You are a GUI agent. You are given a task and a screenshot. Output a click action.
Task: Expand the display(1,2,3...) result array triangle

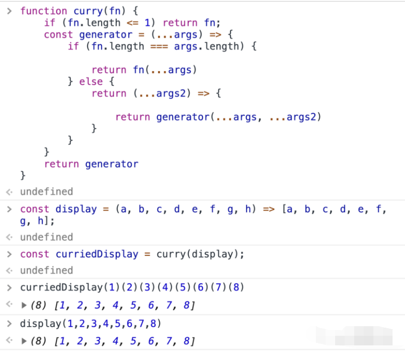click(24, 341)
